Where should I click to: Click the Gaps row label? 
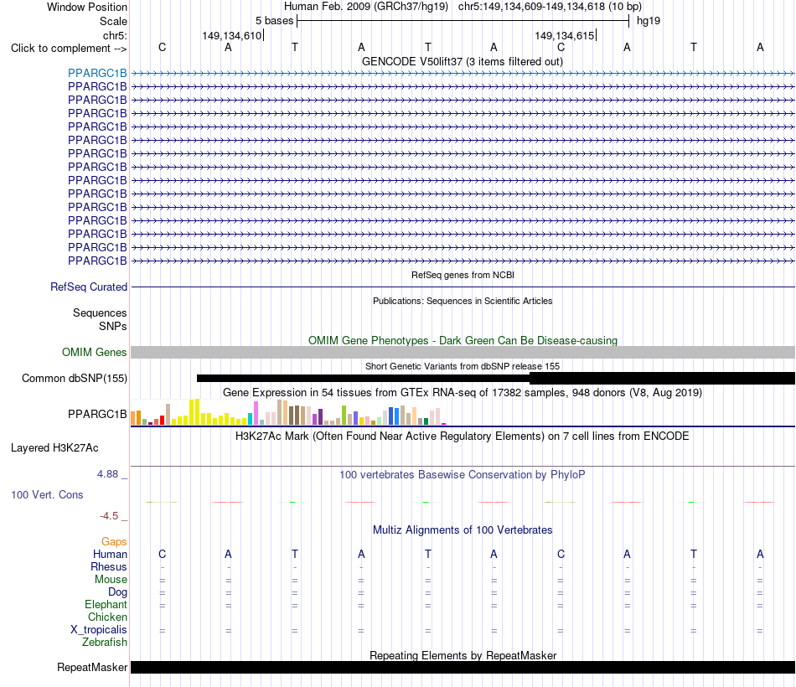[x=114, y=542]
